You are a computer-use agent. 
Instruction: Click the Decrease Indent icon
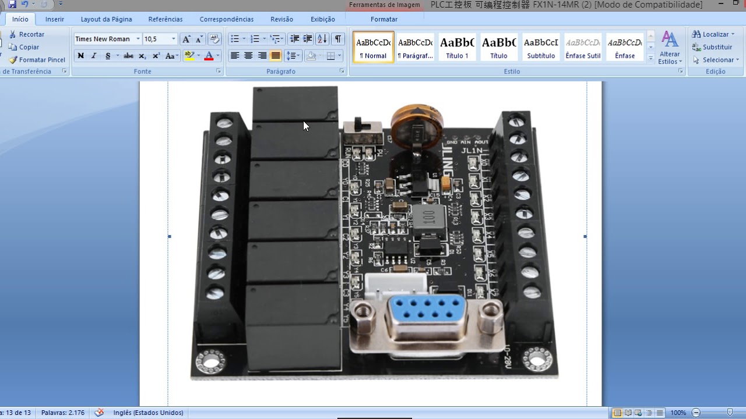[x=294, y=39]
